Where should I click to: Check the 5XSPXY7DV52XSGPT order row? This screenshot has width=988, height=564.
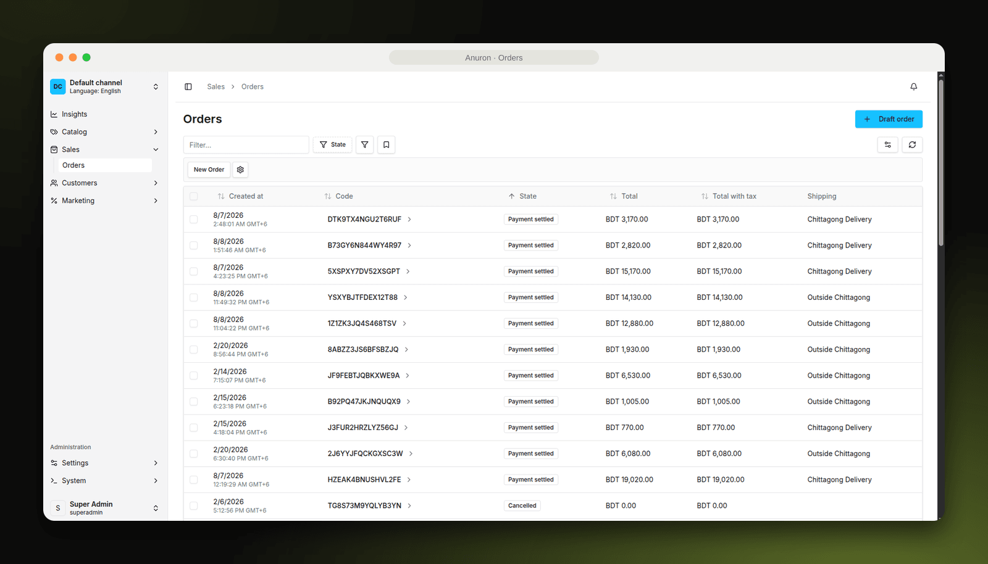(x=194, y=272)
